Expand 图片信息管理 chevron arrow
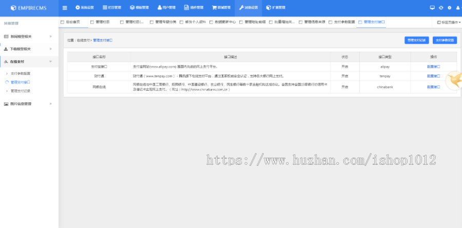The image size is (462, 228). tap(50, 104)
